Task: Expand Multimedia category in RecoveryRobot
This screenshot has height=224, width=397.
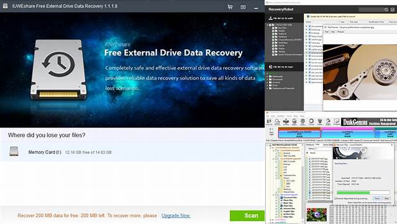Action: (x=267, y=77)
